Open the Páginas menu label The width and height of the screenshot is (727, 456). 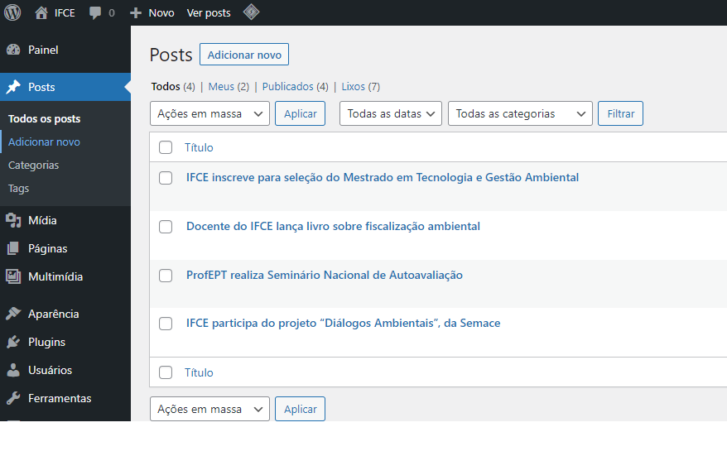[47, 249]
